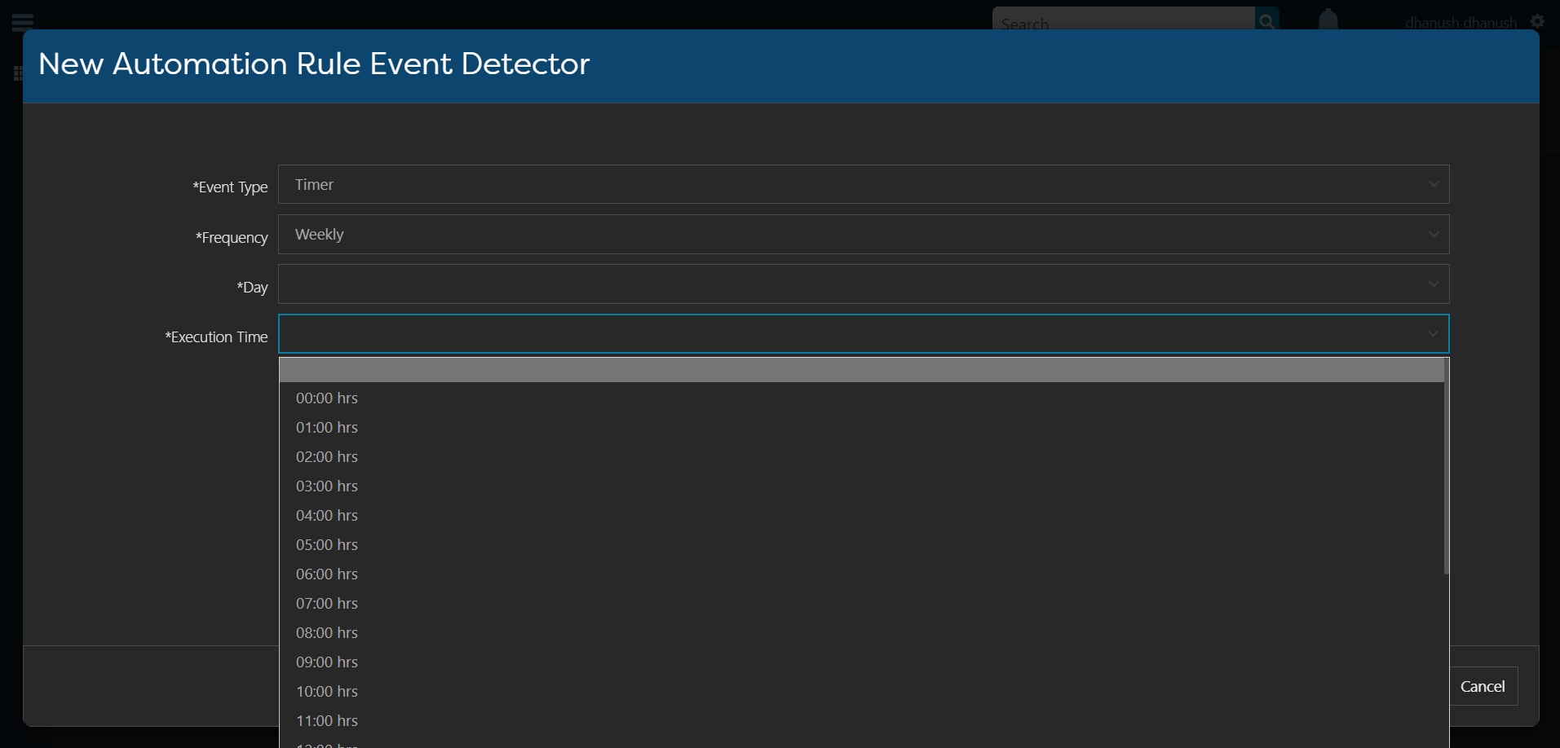Choose 08:00 hrs execution time
The height and width of the screenshot is (748, 1560).
coord(326,632)
